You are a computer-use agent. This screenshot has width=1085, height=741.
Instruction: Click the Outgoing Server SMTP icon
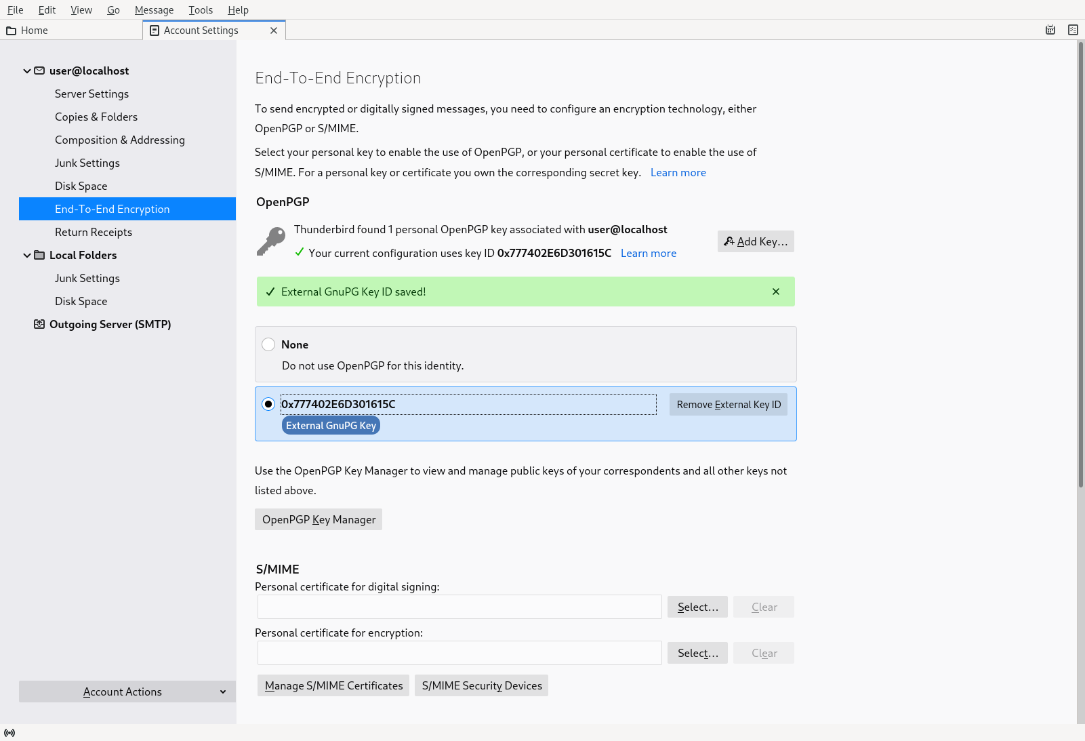(x=39, y=324)
